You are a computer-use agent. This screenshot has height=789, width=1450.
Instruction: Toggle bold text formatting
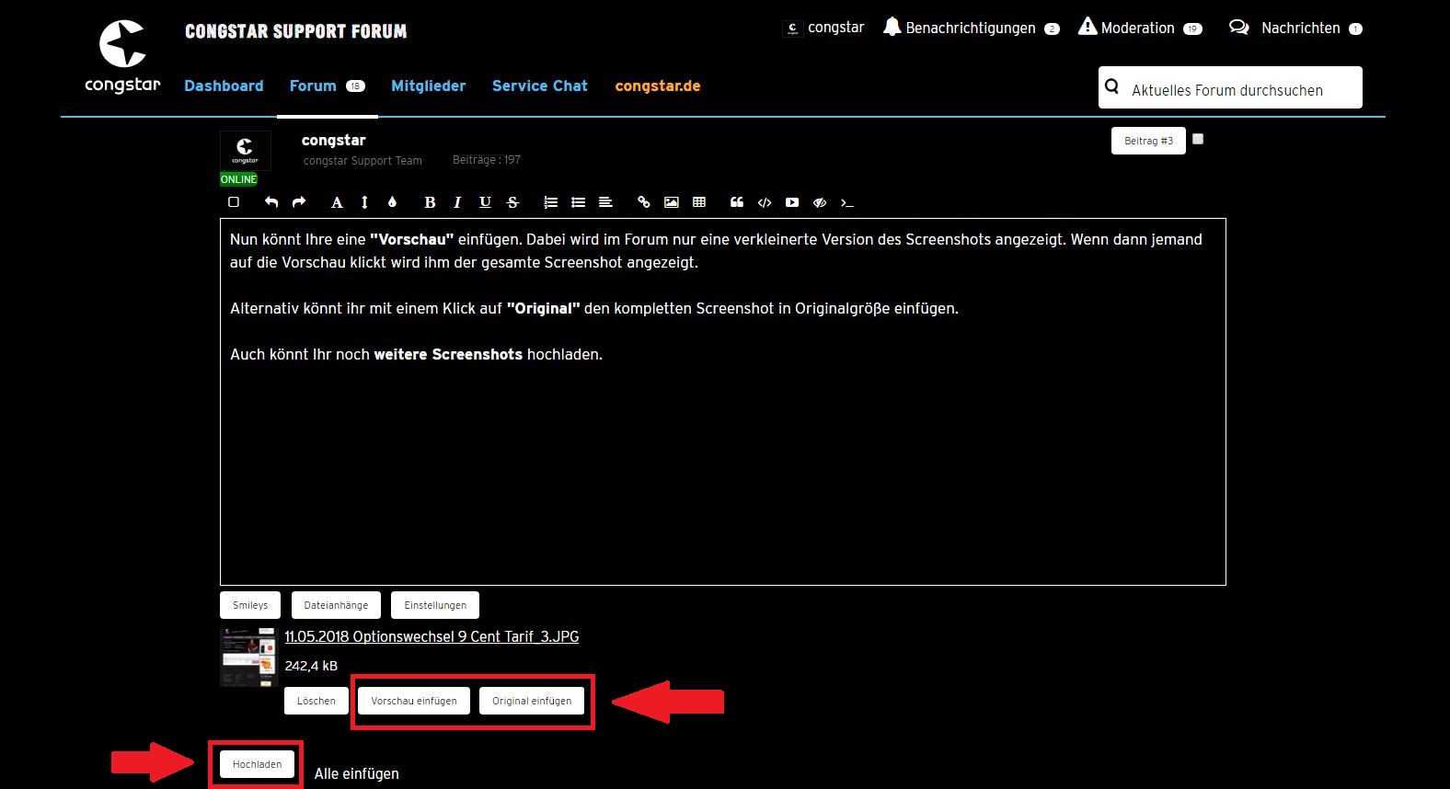(430, 202)
